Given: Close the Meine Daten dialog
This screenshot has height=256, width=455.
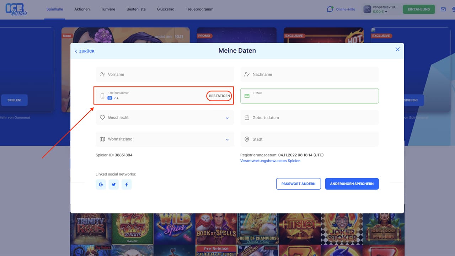Looking at the screenshot, I should click(397, 49).
